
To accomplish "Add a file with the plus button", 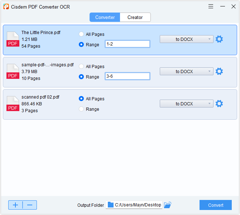I will (15, 205).
